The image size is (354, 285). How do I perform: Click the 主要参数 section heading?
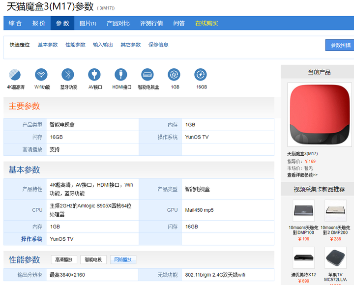[24, 106]
